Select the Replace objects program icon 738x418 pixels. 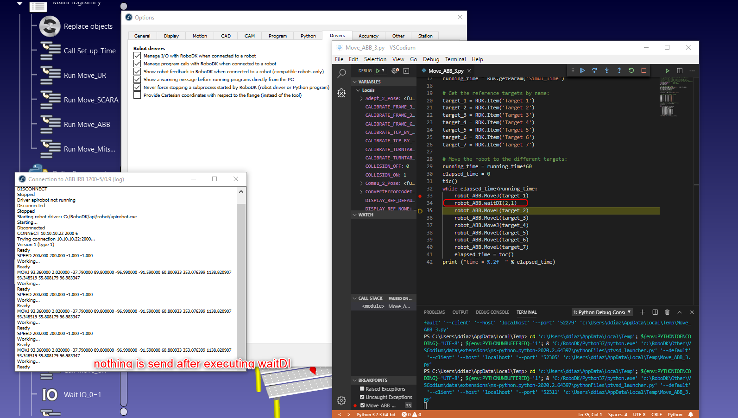(50, 26)
